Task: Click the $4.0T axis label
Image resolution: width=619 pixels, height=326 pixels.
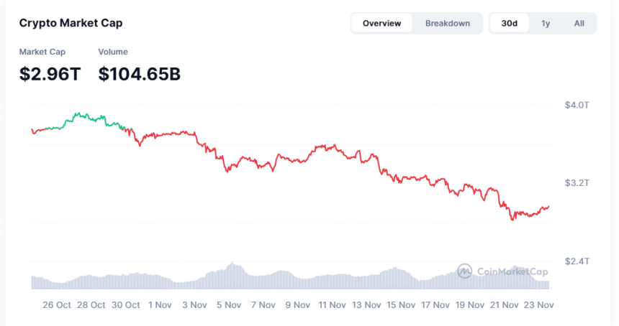Action: tap(577, 106)
